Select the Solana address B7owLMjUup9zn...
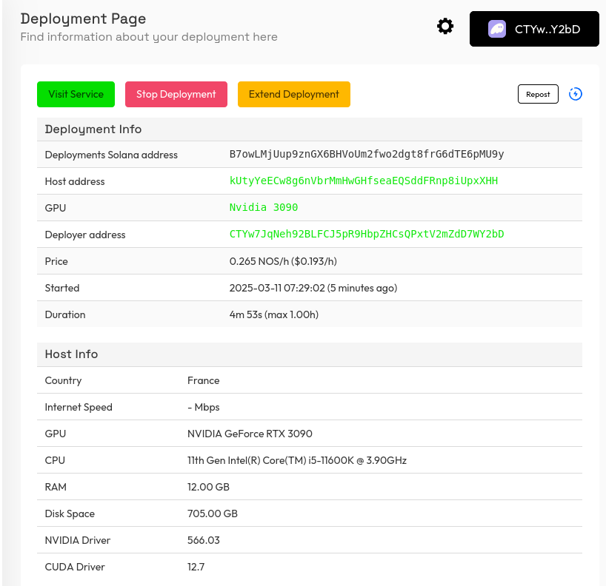Screen dimensions: 606x586 pyautogui.click(x=367, y=154)
